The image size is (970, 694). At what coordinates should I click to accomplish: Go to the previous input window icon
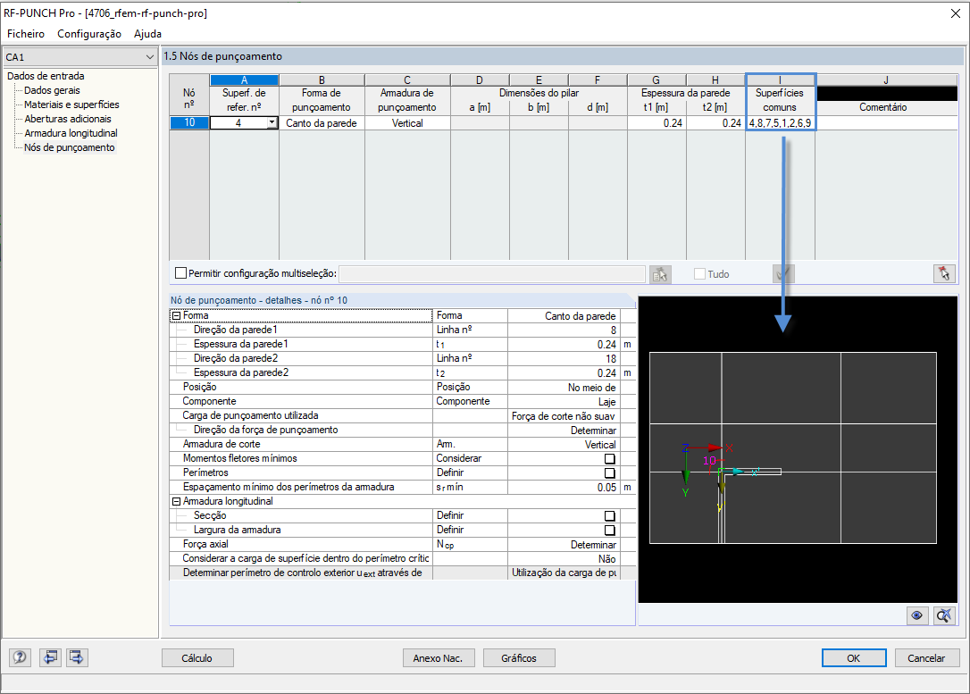tap(51, 656)
